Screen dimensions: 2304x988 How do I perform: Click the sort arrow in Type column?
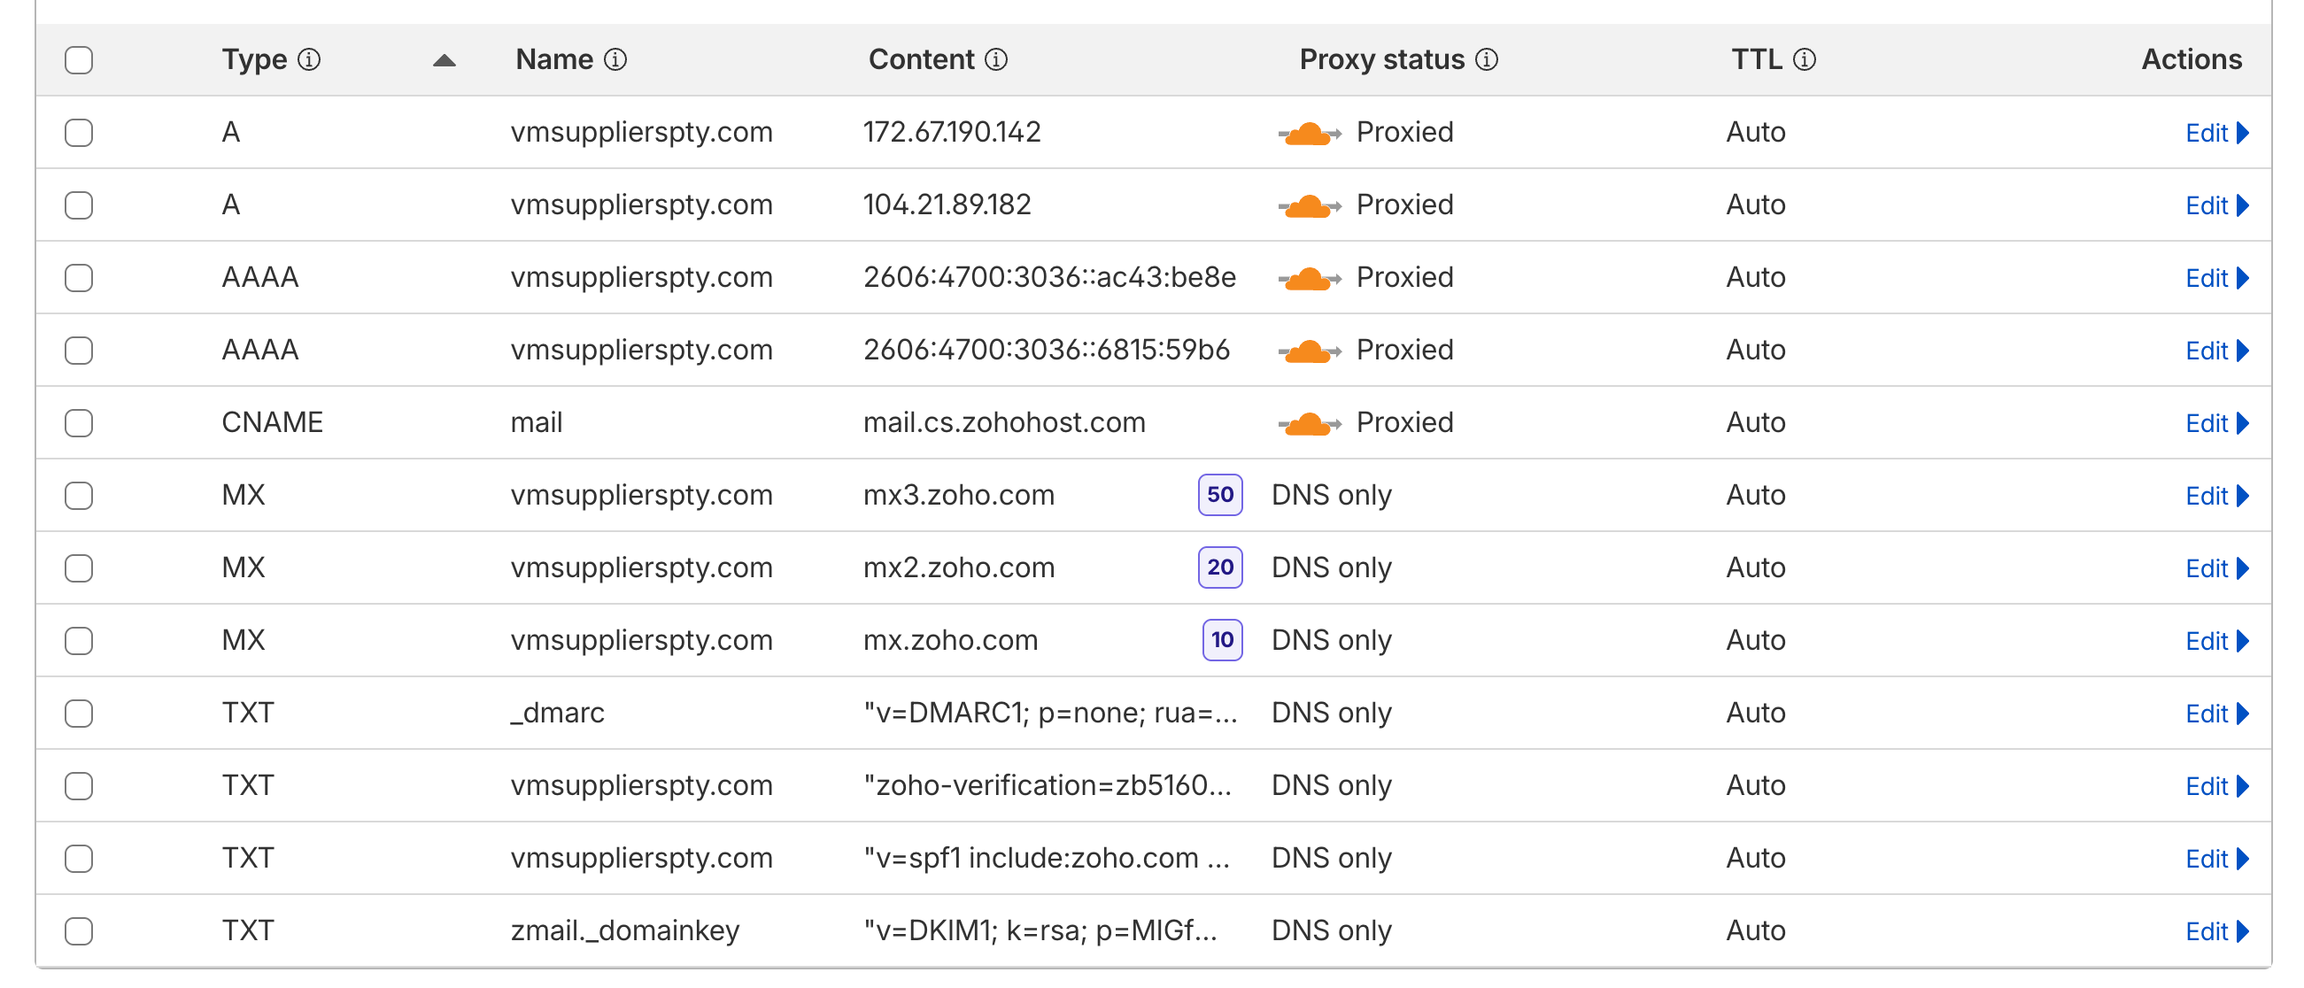[x=444, y=61]
